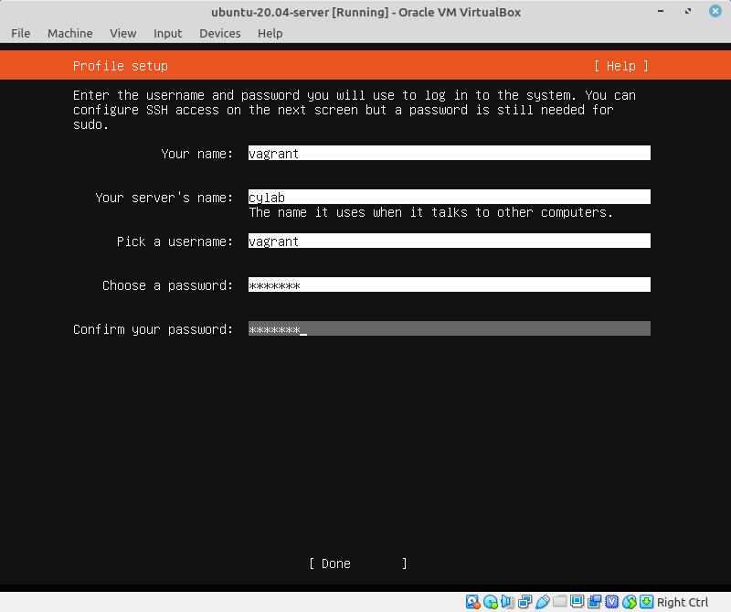Click the Right Ctrl host key indicator
Image resolution: width=731 pixels, height=612 pixels.
coord(683,602)
